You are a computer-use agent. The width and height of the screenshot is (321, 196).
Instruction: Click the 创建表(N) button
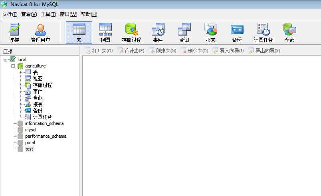pos(162,51)
